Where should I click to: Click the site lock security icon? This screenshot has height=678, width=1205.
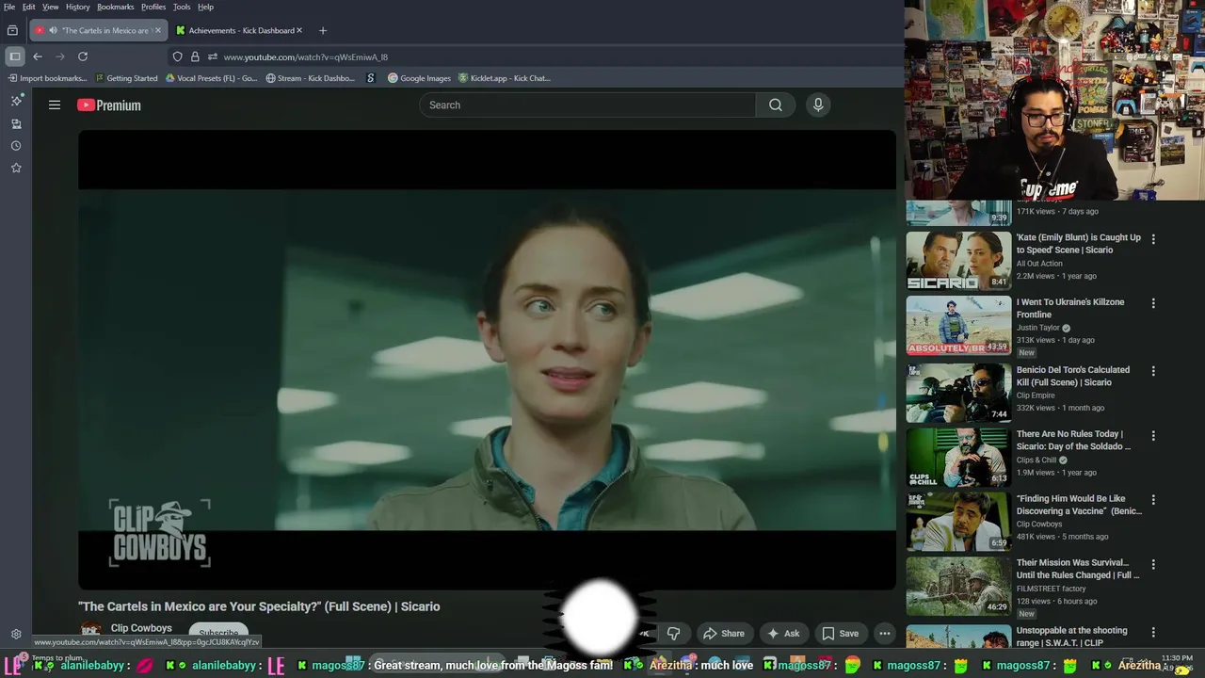click(195, 56)
